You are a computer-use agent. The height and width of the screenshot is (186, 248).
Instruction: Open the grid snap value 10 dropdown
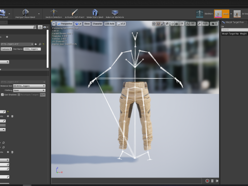[181, 24]
